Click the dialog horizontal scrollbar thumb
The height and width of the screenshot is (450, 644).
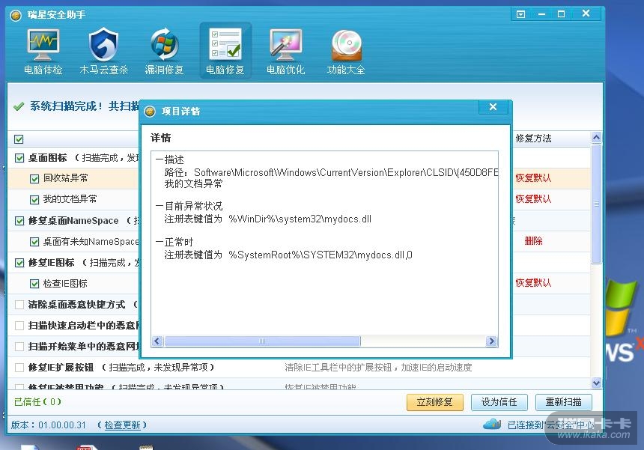point(262,341)
